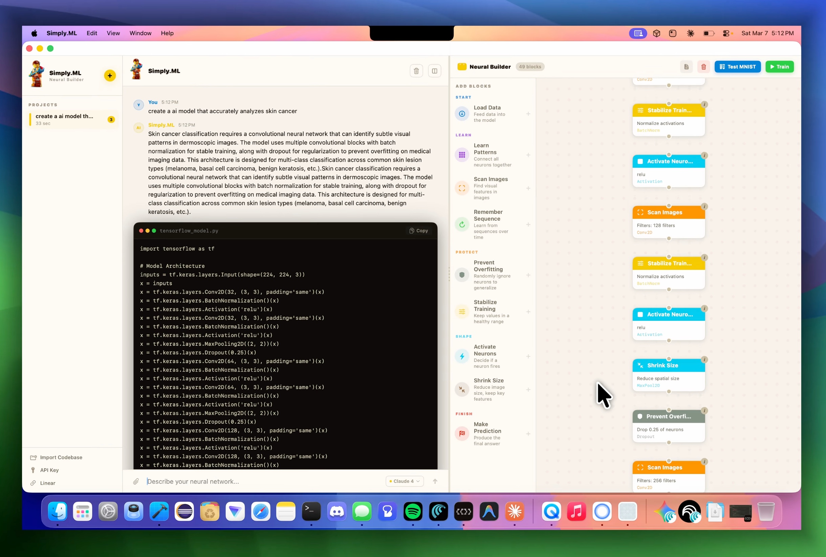Delete the chat with the trash icon
Image resolution: width=826 pixels, height=557 pixels.
click(416, 71)
